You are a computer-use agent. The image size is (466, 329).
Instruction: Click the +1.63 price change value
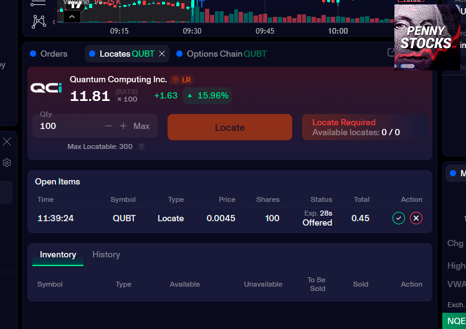point(166,95)
